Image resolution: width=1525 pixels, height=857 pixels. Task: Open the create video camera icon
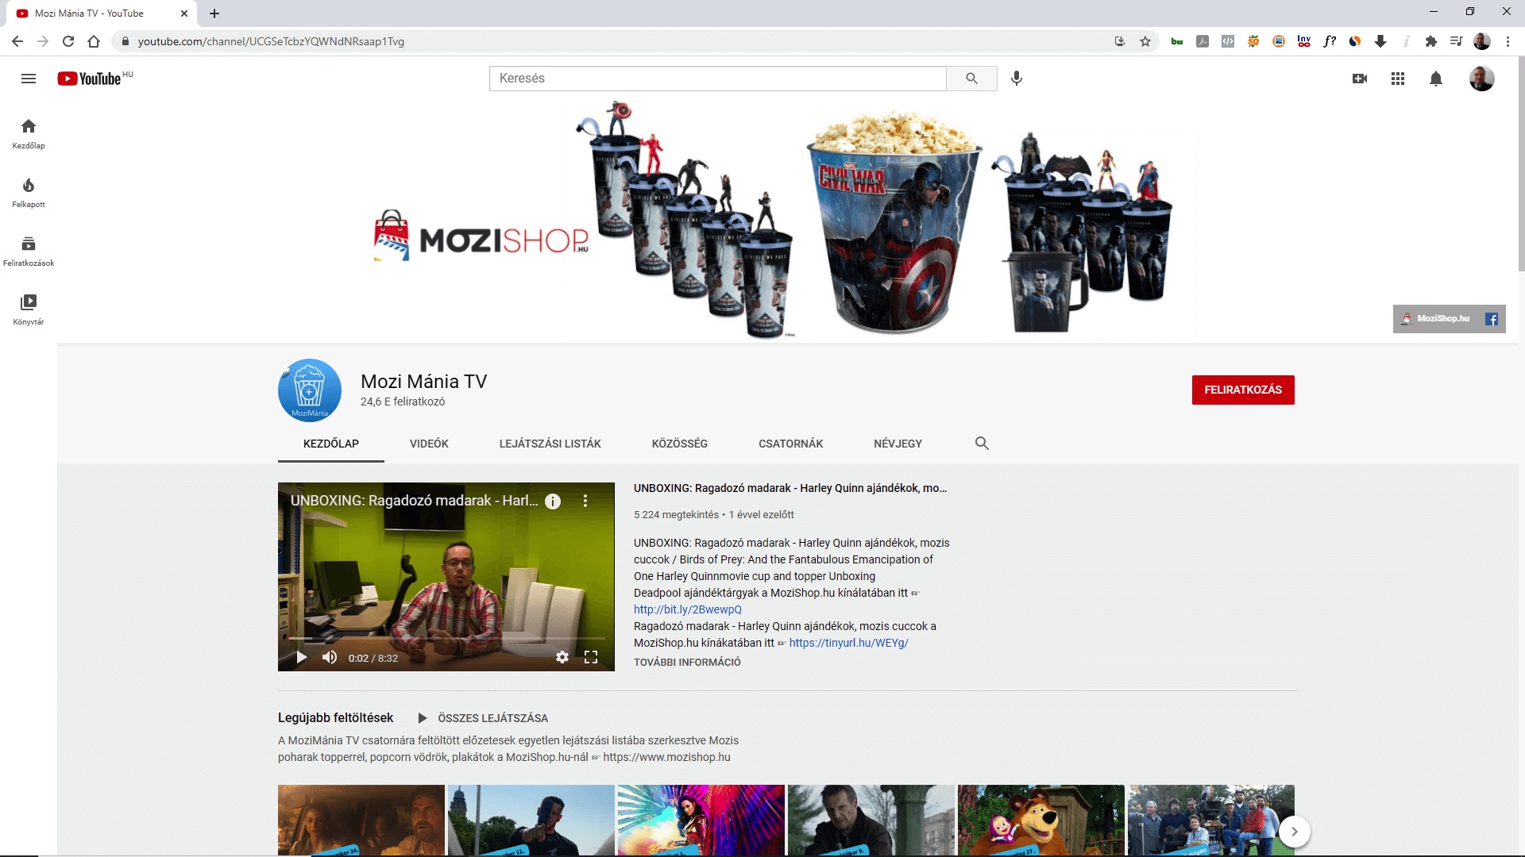coord(1359,79)
